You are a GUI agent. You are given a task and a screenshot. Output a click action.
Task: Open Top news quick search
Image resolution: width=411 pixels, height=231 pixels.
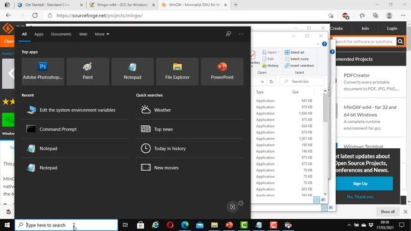point(190,129)
